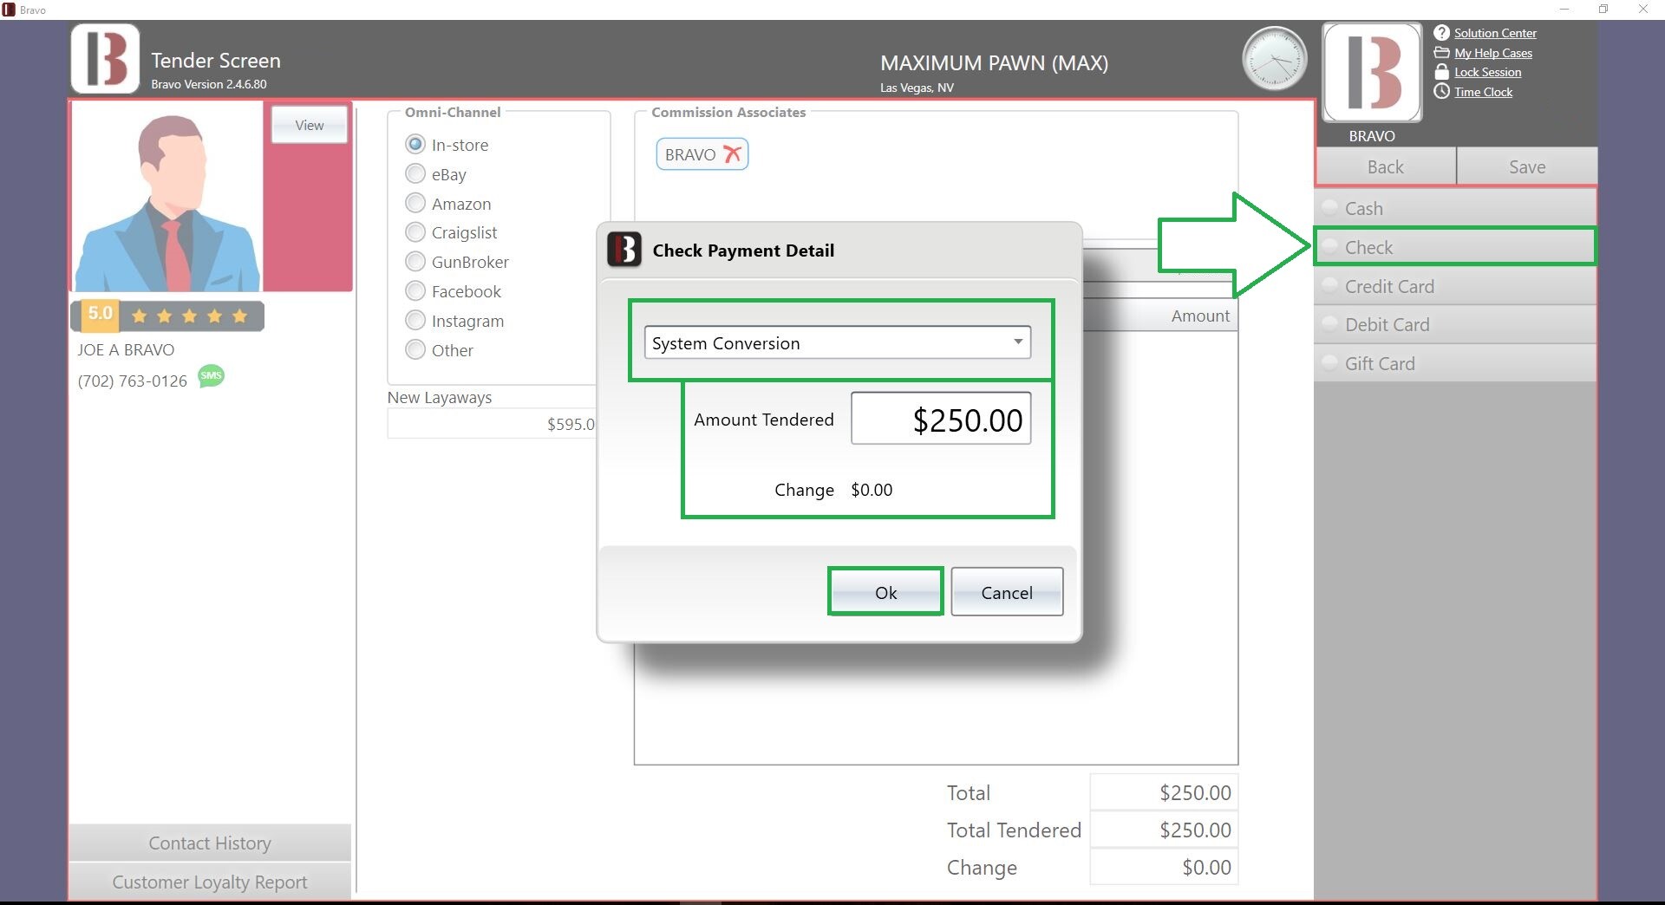The image size is (1665, 905).
Task: Open the Time Clock link
Action: 1483,92
